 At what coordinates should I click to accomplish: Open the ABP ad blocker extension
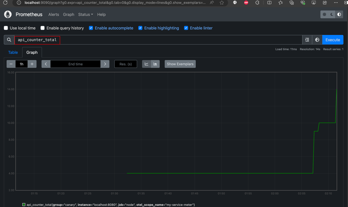246,3
